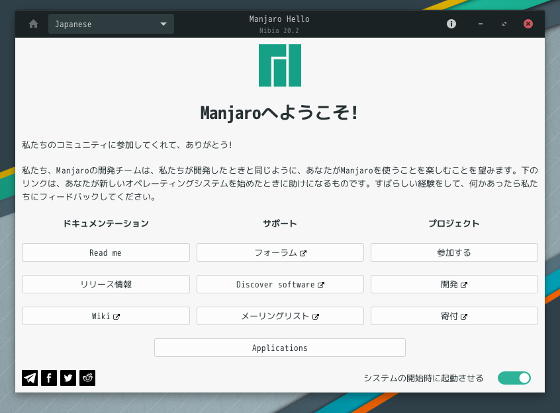The image size is (560, 413).
Task: Click the 私たちのコミュニティに参加してくれて thank-you line
Action: (x=127, y=145)
